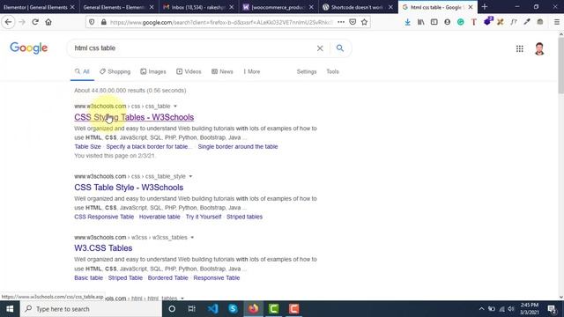The width and height of the screenshot is (564, 317).
Task: Select the All results tab
Action: coord(82,71)
